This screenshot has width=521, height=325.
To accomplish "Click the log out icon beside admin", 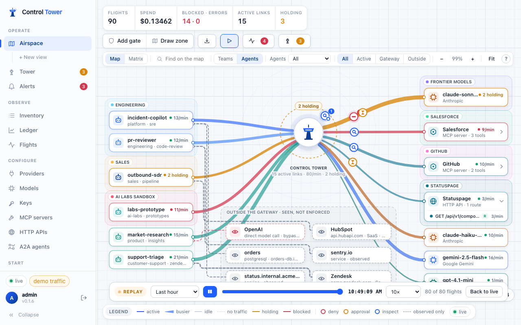I will (84, 298).
